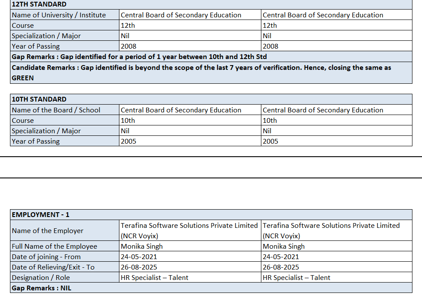Click the 10TH STANDARD section header
Viewport: 422px width, 296px height.
click(x=39, y=99)
